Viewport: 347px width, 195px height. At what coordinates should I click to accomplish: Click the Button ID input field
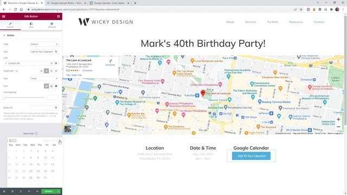pos(42,108)
